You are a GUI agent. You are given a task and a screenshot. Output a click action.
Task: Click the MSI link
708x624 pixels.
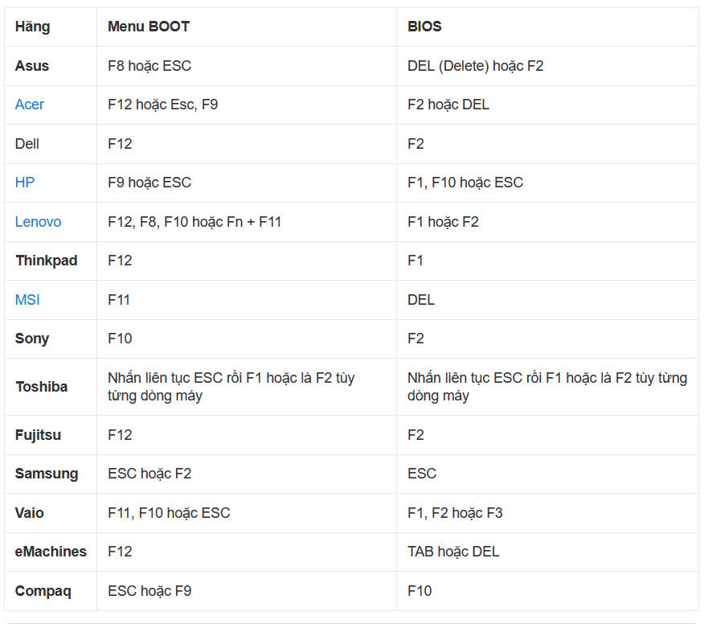point(27,300)
